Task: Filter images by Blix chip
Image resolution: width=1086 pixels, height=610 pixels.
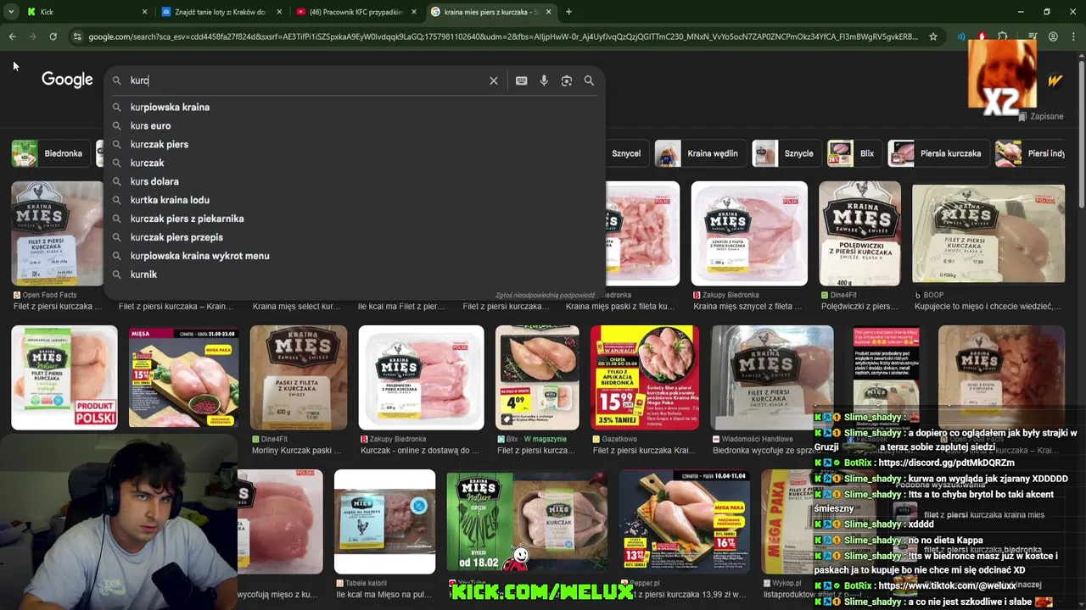Action: tap(854, 153)
